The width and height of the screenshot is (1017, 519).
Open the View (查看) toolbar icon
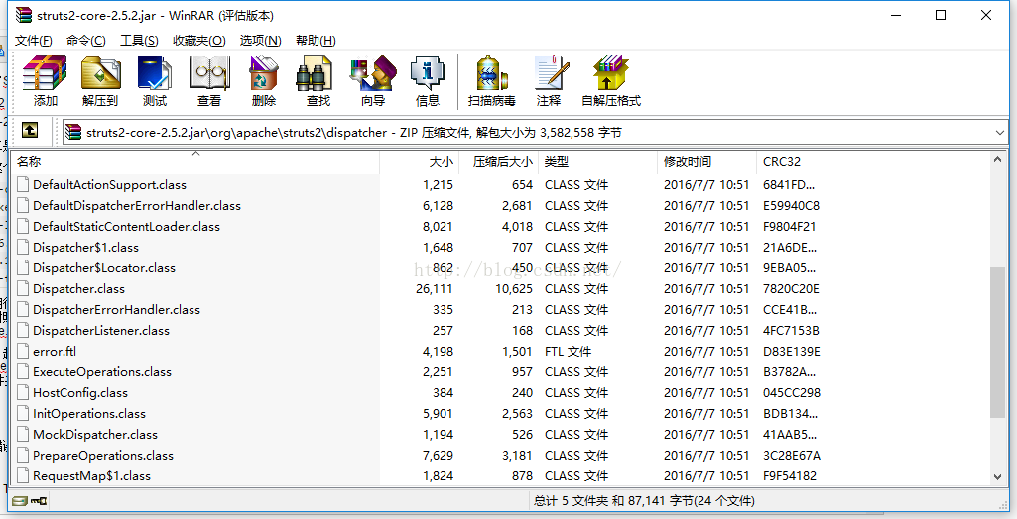coord(208,80)
